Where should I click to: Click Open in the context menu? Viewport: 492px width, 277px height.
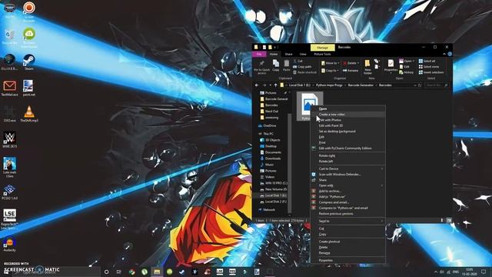point(347,108)
